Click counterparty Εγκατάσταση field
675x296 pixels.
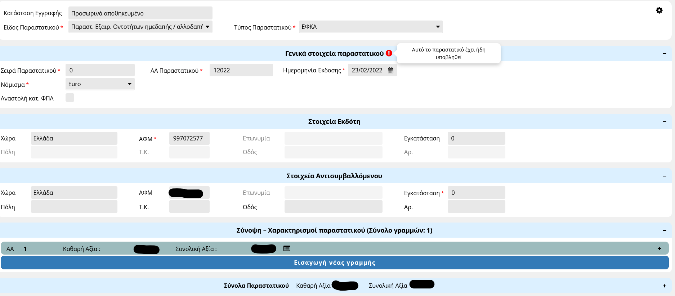point(476,193)
